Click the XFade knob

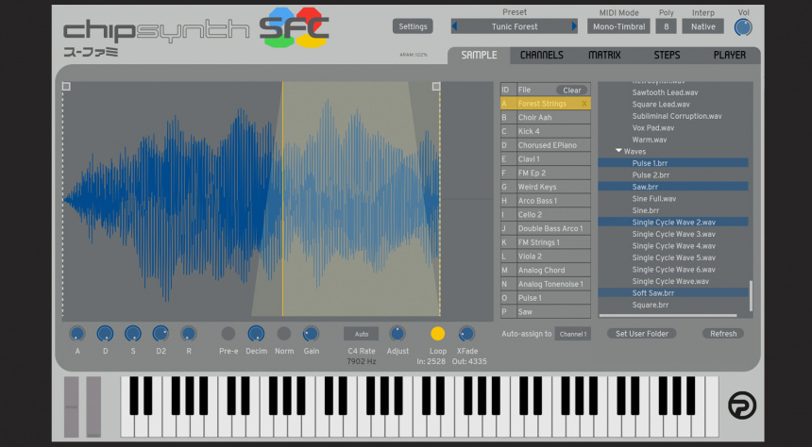coord(466,334)
